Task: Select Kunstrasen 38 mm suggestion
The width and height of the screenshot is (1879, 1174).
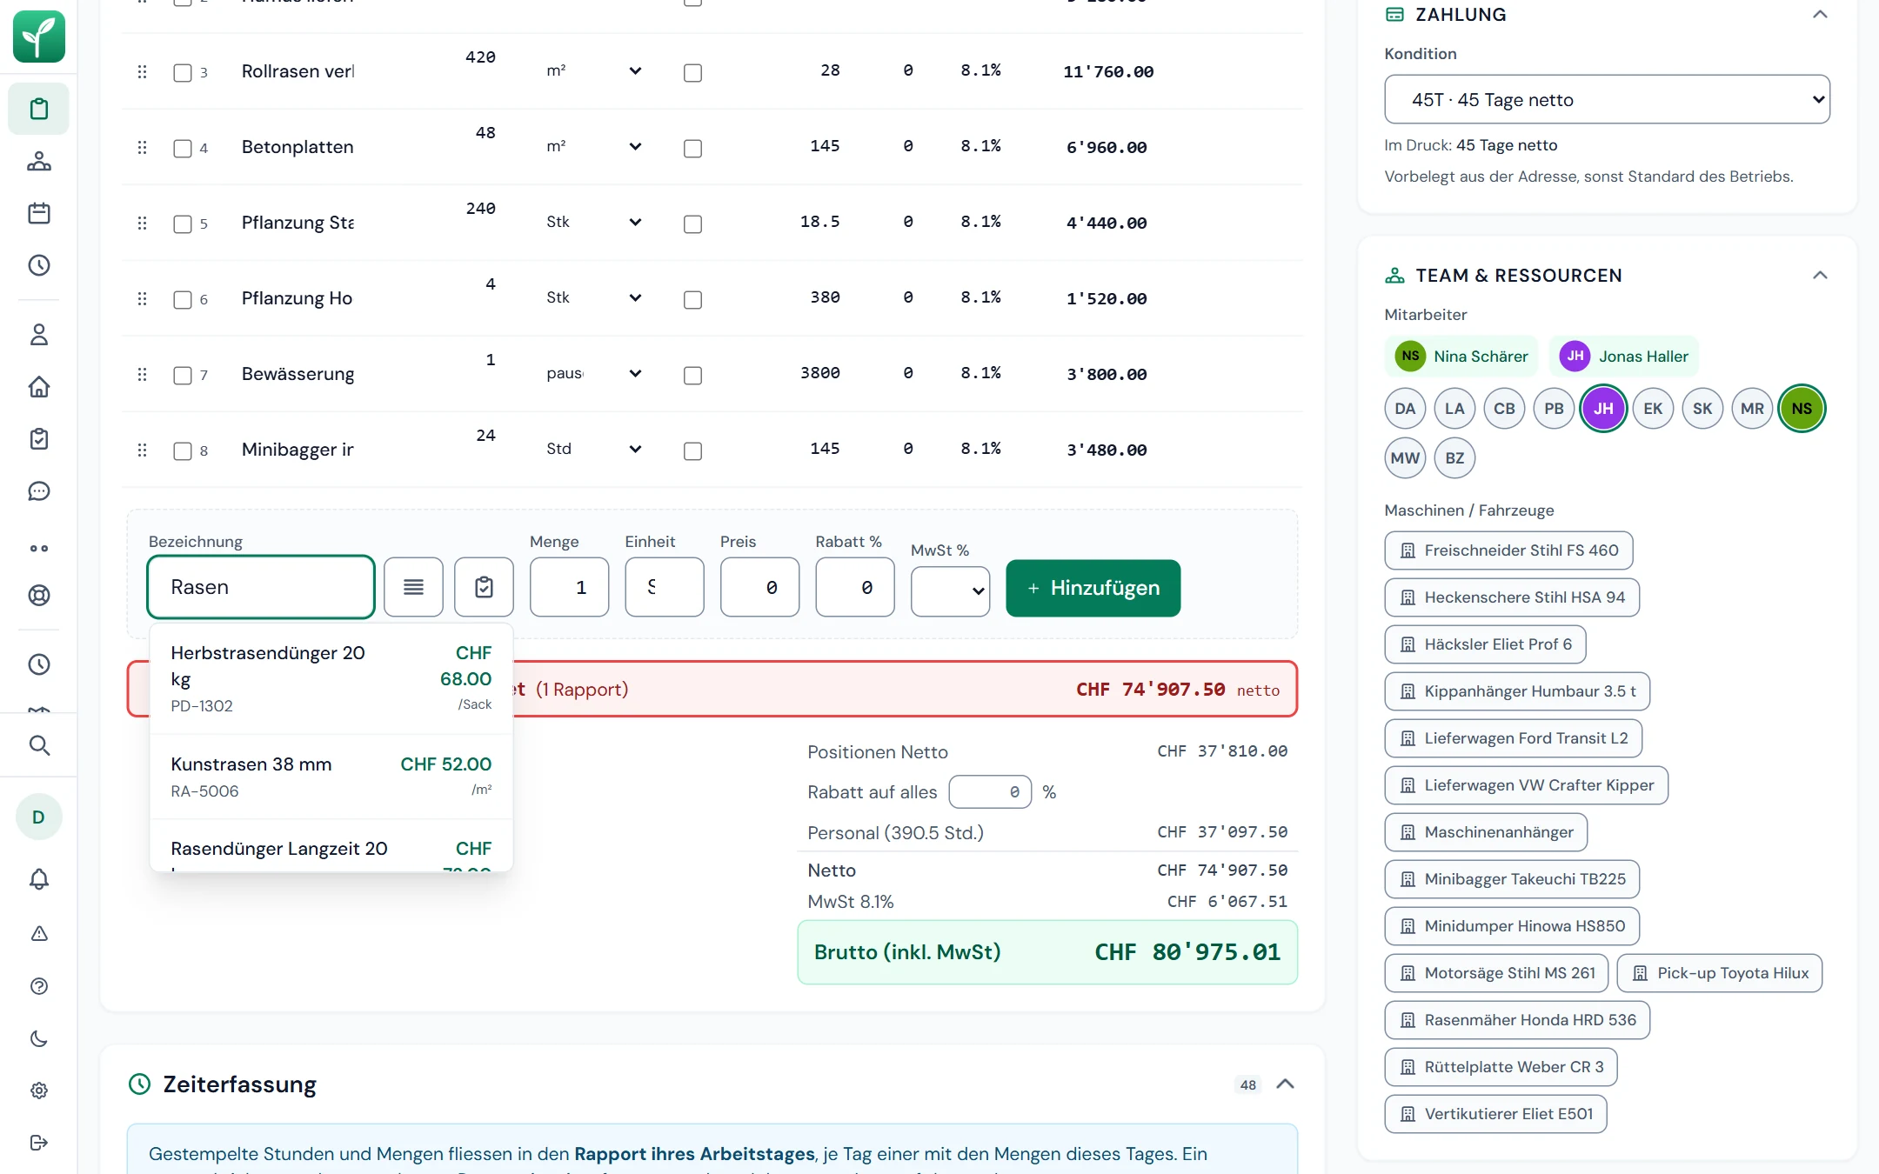Action: pos(331,777)
